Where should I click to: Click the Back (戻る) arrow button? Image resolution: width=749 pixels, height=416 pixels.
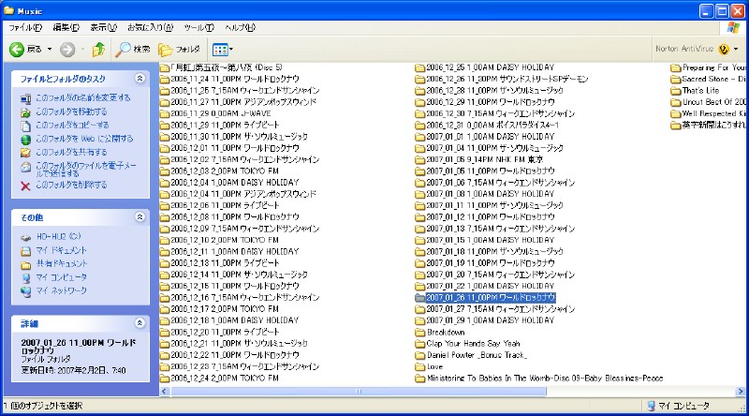point(18,49)
